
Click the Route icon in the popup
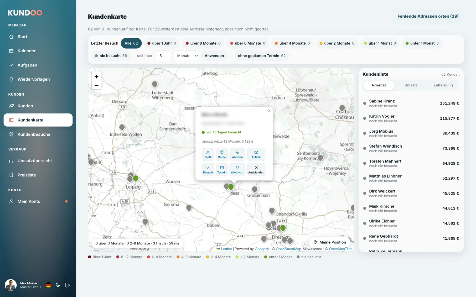coord(222,154)
